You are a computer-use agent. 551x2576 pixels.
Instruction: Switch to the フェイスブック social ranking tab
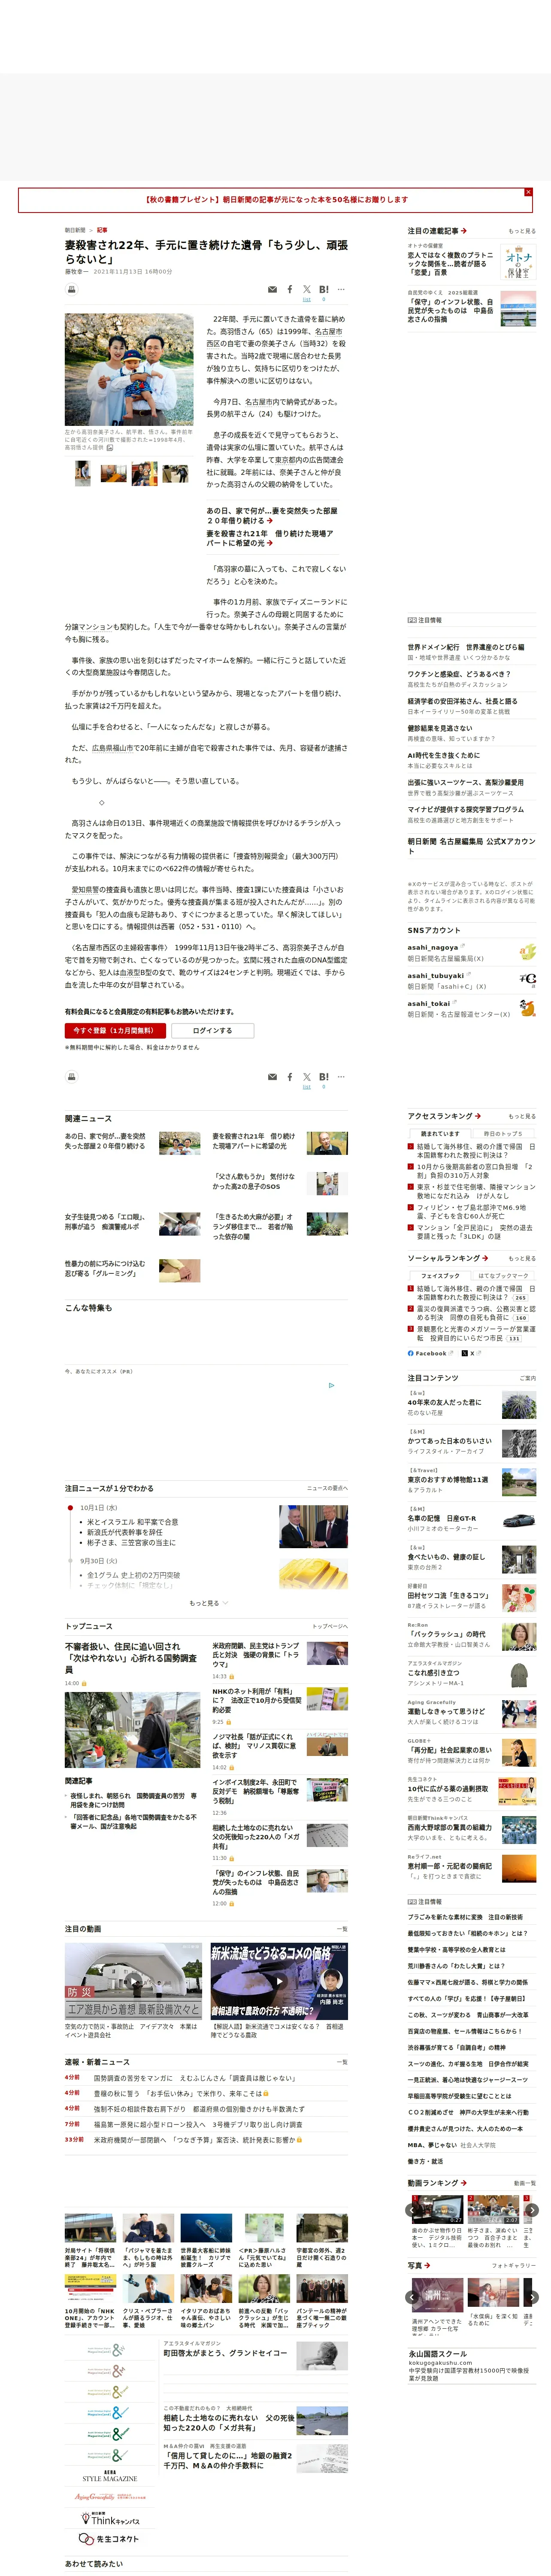440,1276
